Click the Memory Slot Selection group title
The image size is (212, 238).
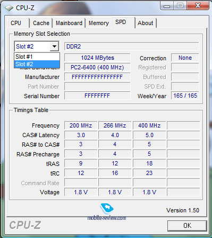(42, 34)
